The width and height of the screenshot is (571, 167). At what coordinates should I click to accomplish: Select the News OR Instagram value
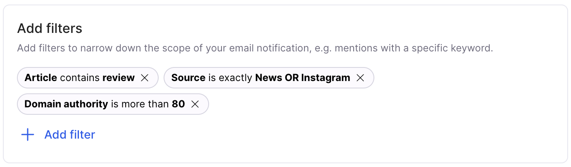coord(302,78)
